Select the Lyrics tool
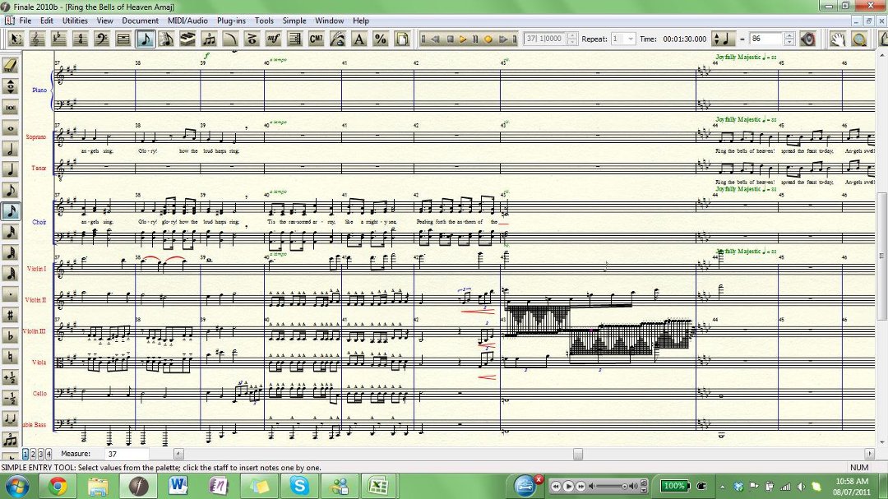The height and width of the screenshot is (499, 888). (x=338, y=39)
